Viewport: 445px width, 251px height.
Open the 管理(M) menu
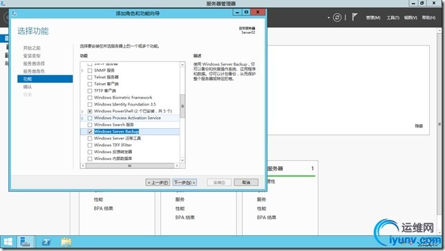pyautogui.click(x=373, y=17)
